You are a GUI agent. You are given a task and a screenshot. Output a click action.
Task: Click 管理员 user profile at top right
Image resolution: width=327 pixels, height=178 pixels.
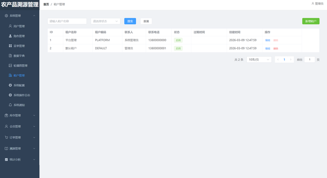click(x=317, y=4)
